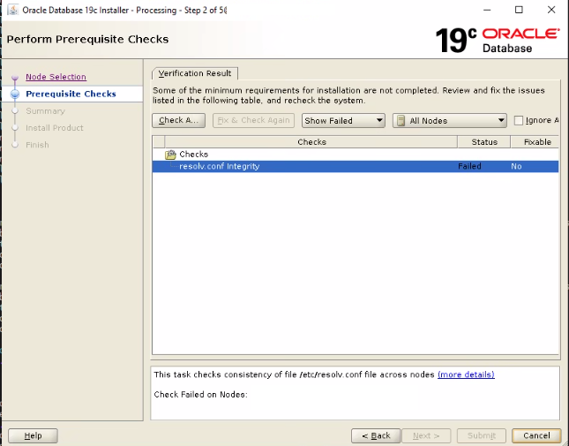569x446 pixels.
Task: Maximize the installer window
Action: pos(519,10)
